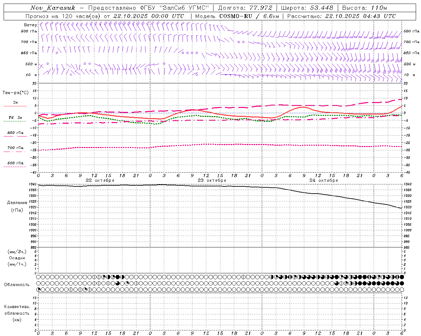Click the Тем-ра(°C) axis title

click(x=15, y=93)
